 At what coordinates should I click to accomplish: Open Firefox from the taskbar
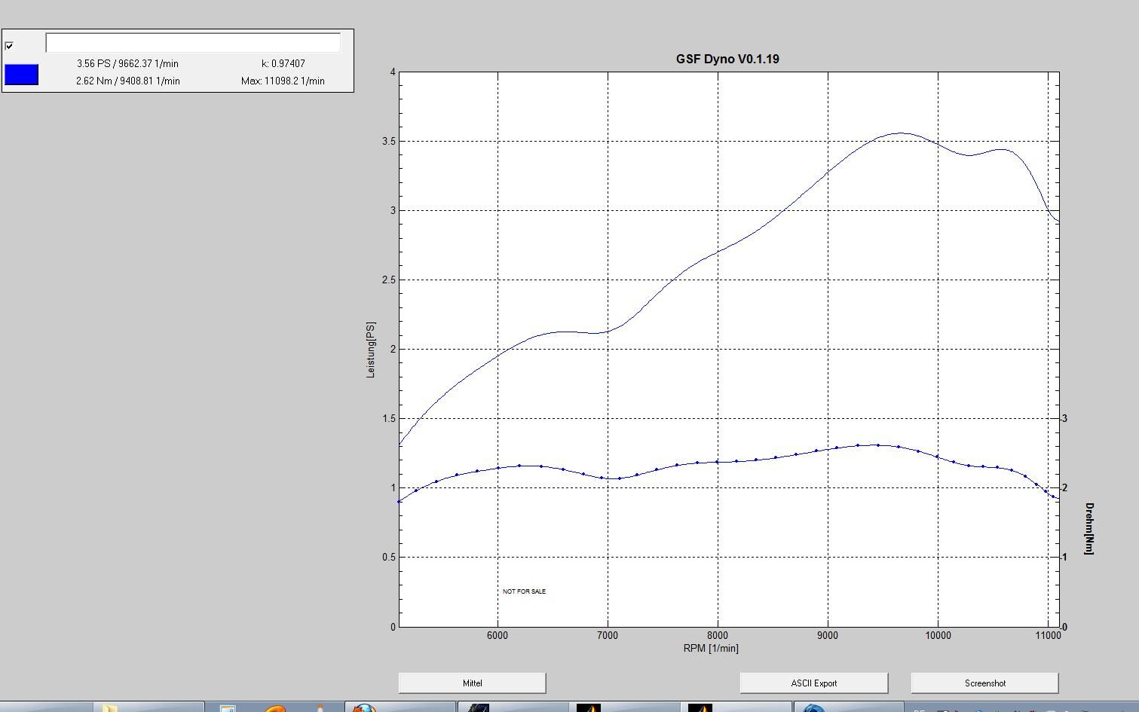(364, 708)
